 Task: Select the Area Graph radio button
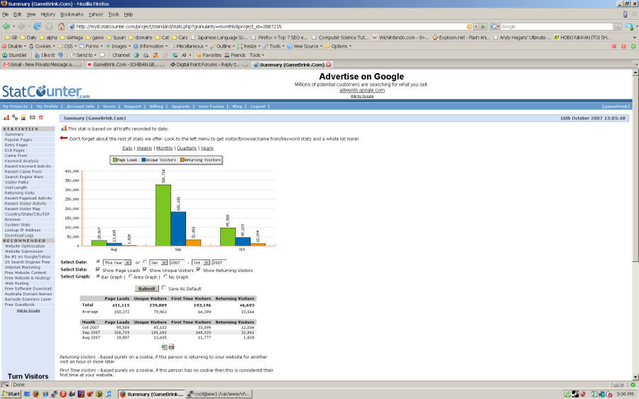coord(131,276)
